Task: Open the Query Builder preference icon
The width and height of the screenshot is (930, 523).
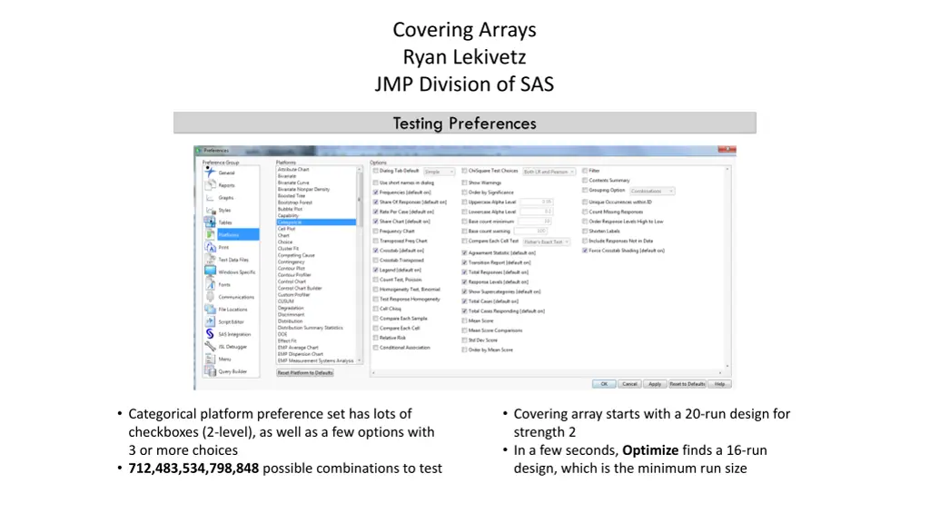Action: [210, 371]
